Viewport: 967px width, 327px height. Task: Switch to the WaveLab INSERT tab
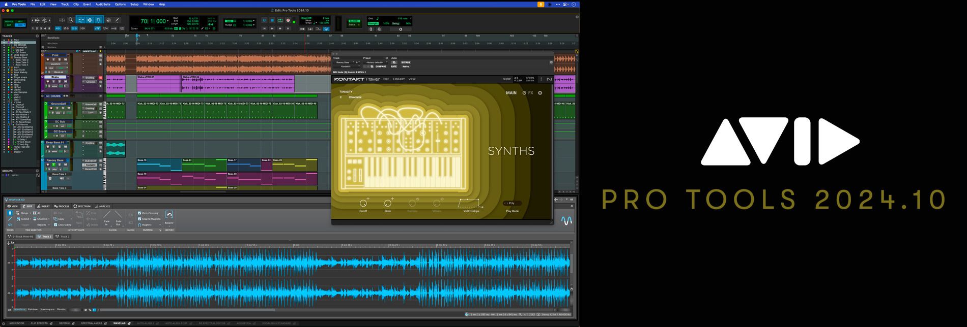[43, 206]
